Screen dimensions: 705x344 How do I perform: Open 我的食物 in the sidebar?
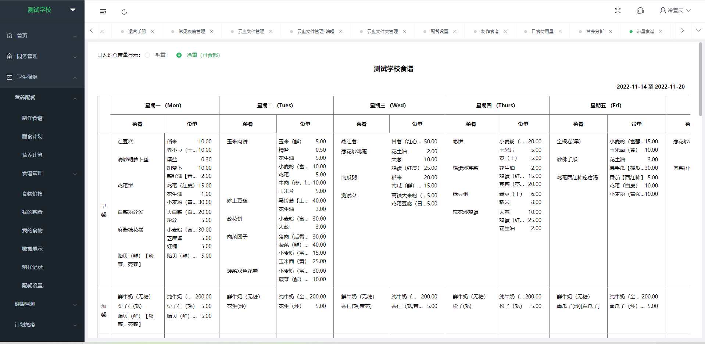pyautogui.click(x=32, y=230)
